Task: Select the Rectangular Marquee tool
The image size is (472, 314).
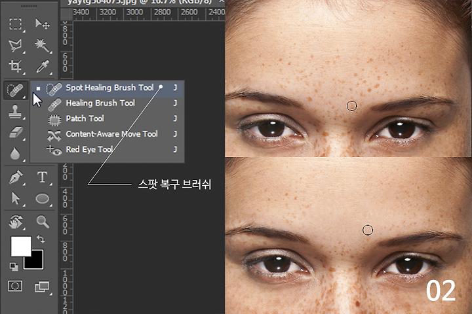Action: coord(15,25)
